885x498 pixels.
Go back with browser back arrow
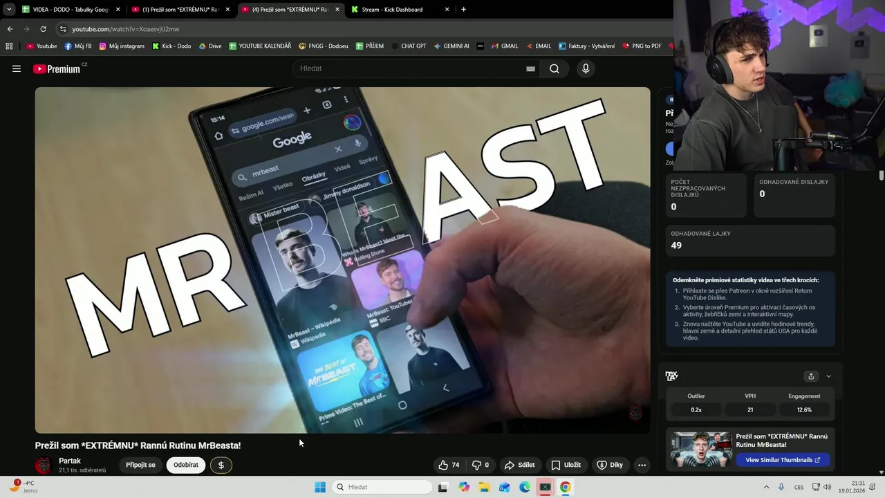tap(10, 29)
